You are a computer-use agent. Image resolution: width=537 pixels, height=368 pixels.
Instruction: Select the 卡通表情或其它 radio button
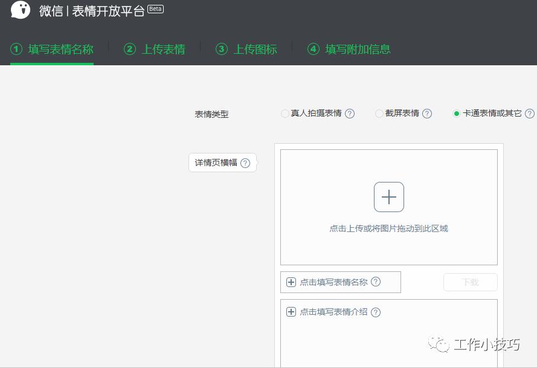click(x=457, y=113)
